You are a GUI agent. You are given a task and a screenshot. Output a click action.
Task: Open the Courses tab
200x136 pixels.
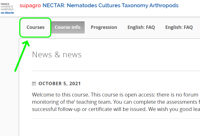click(35, 27)
